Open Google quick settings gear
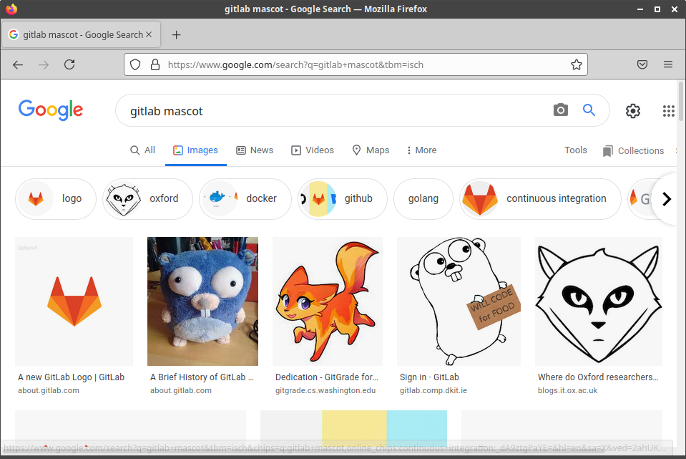Image resolution: width=686 pixels, height=459 pixels. (x=632, y=111)
